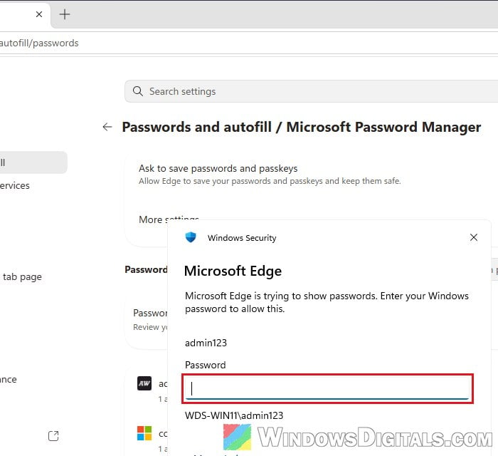
Task: Go back using the arrow beside Passwords and autofill
Action: click(107, 127)
